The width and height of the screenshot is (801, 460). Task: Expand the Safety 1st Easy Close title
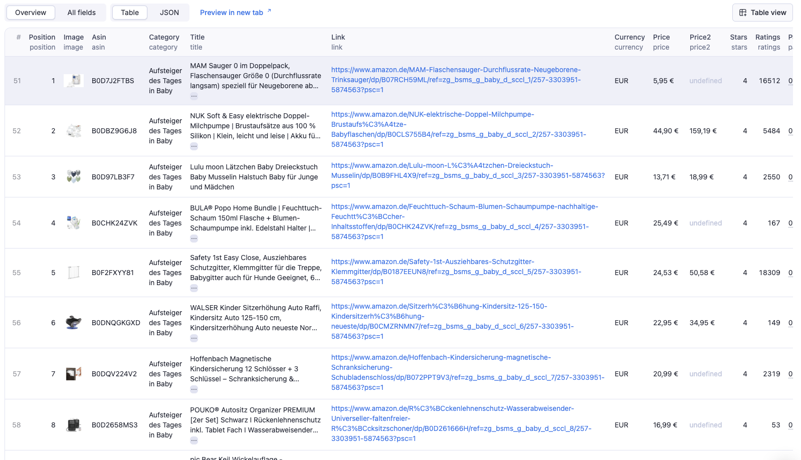click(x=194, y=288)
